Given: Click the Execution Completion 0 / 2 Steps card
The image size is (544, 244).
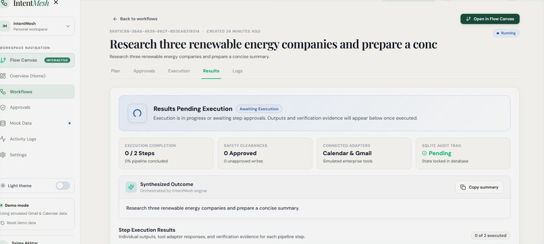Looking at the screenshot, I should click(166, 154).
